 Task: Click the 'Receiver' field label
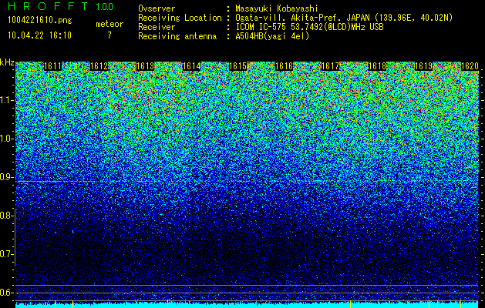click(x=157, y=27)
